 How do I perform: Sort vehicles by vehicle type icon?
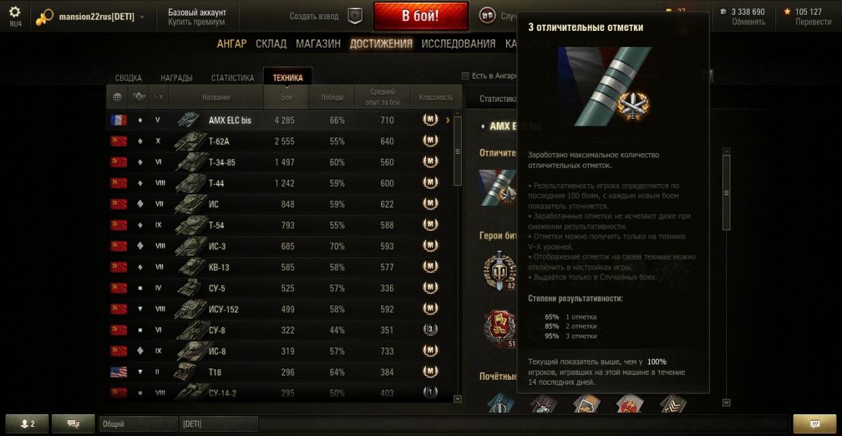[x=139, y=97]
